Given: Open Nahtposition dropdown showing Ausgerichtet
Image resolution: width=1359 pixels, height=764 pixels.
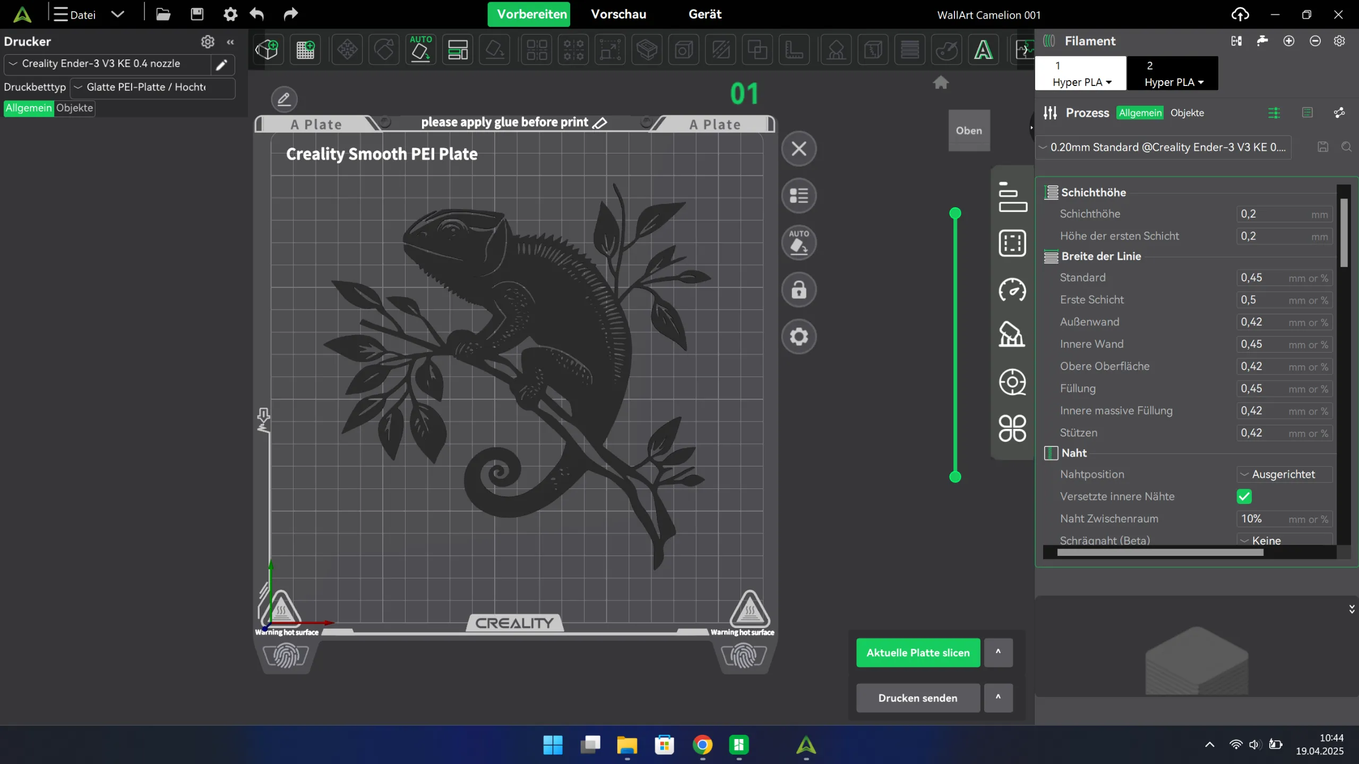Looking at the screenshot, I should point(1284,474).
